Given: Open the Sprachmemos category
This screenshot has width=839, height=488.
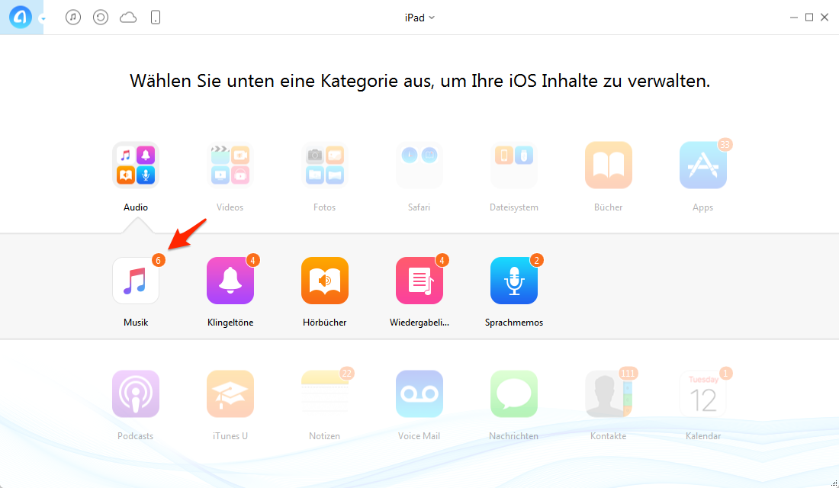Looking at the screenshot, I should pos(513,281).
